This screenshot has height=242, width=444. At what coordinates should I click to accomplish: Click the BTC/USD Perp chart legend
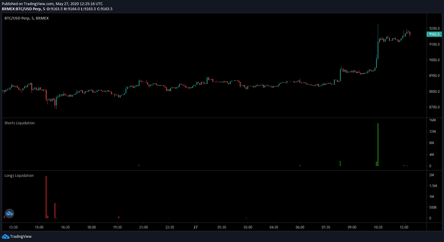click(26, 18)
